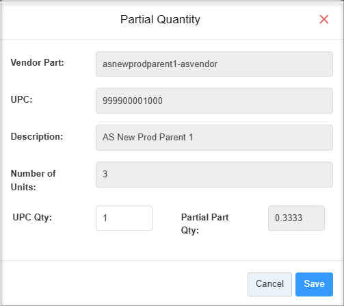This screenshot has height=306, width=344.
Task: Click the Vendor Part label
Action: pos(38,62)
